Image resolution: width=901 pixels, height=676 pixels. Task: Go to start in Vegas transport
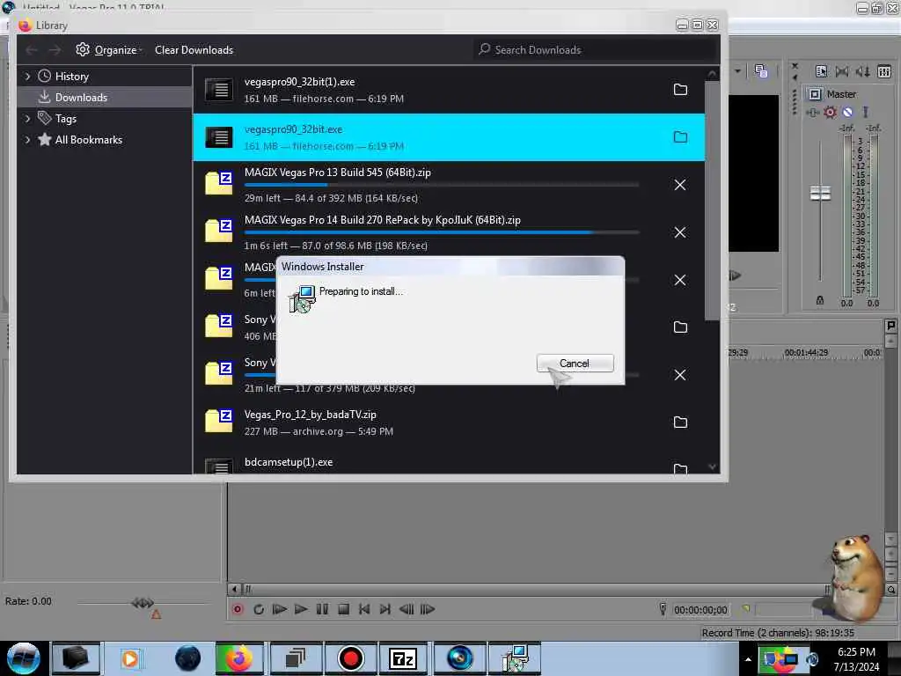tap(364, 609)
